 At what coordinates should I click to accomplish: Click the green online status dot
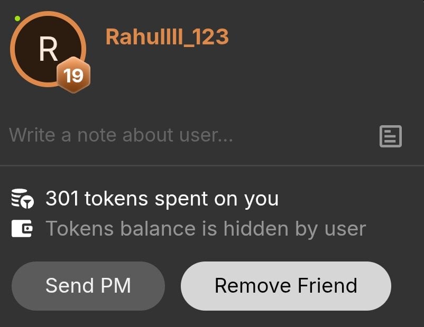click(17, 18)
